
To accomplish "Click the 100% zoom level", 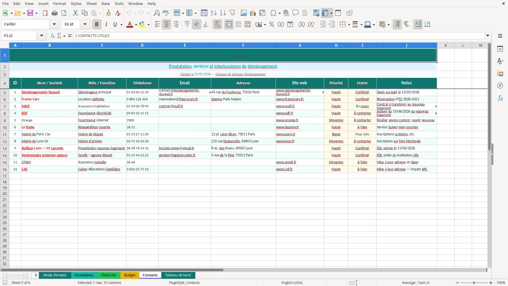I will [x=501, y=283].
